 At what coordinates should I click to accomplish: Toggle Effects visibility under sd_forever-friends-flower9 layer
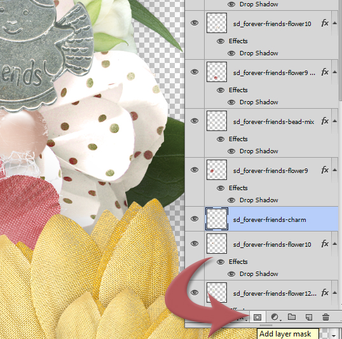point(221,188)
